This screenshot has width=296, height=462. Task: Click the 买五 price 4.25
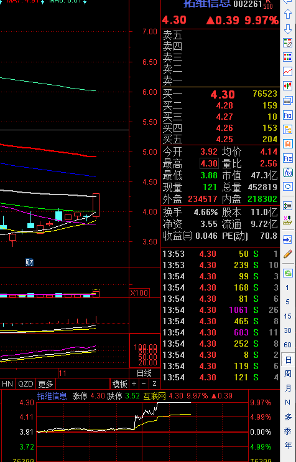(224, 139)
